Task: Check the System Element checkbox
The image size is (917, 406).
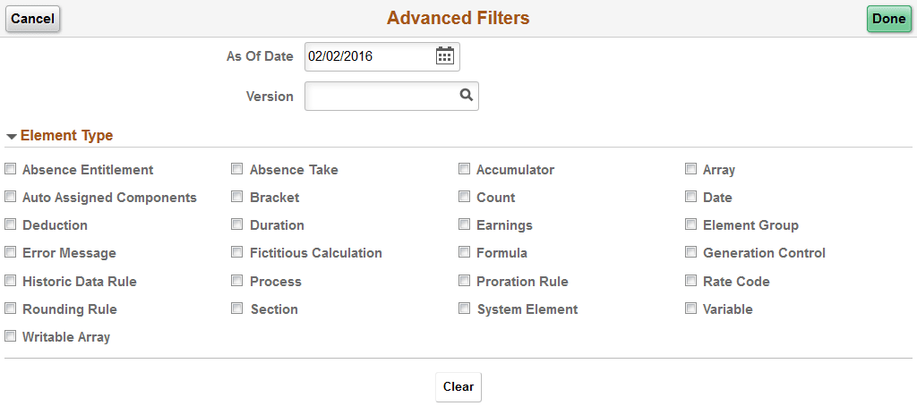Action: pos(465,309)
